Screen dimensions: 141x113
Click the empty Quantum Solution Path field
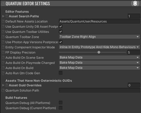coord(99,90)
